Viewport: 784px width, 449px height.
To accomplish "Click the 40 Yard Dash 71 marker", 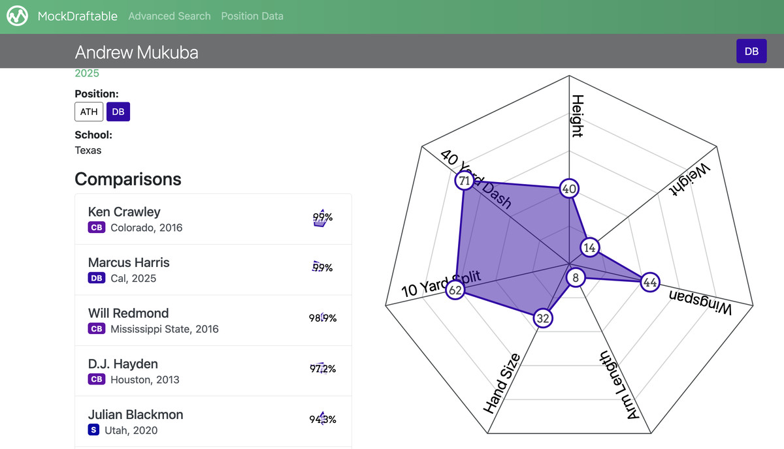I will click(464, 181).
